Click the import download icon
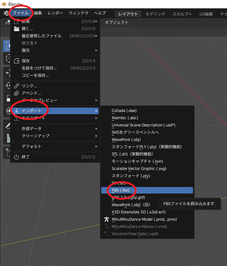The image size is (227, 266). (16, 111)
